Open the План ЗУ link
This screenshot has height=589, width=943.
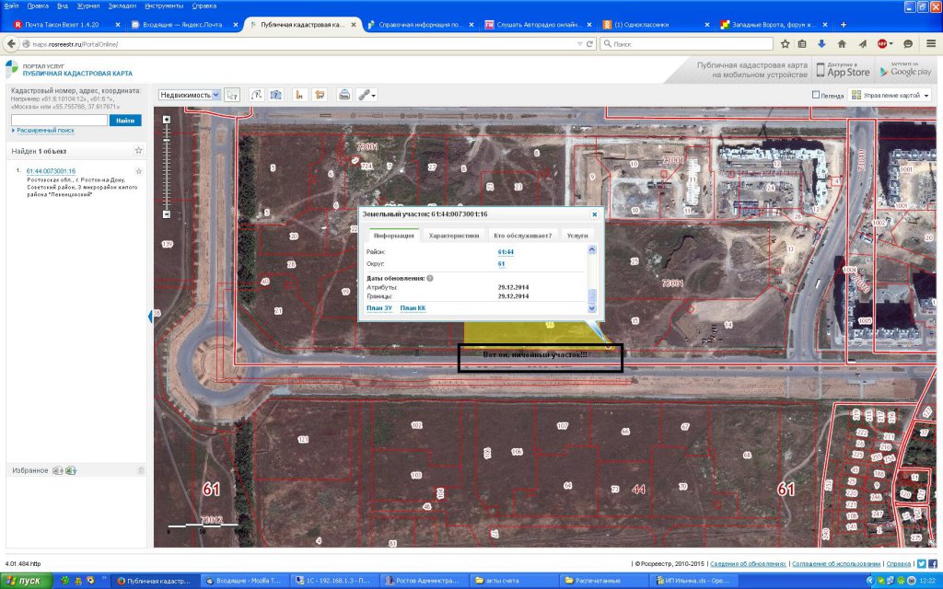[378, 308]
